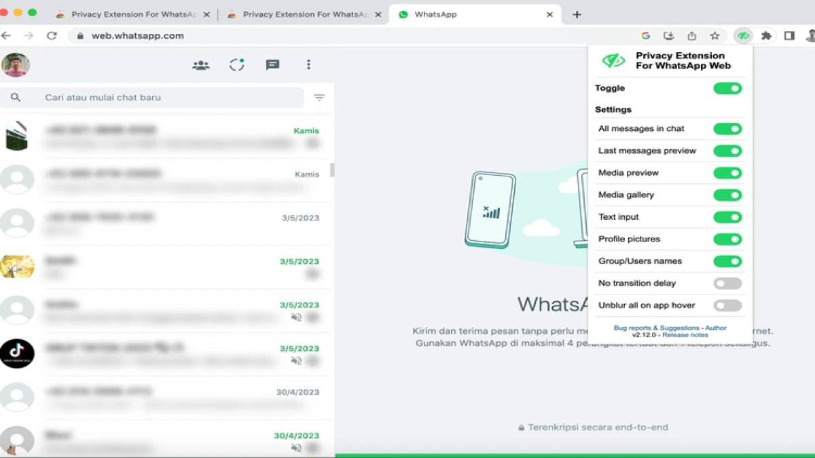Image resolution: width=815 pixels, height=458 pixels.
Task: Disable All messages in chat blur
Action: pyautogui.click(x=727, y=129)
